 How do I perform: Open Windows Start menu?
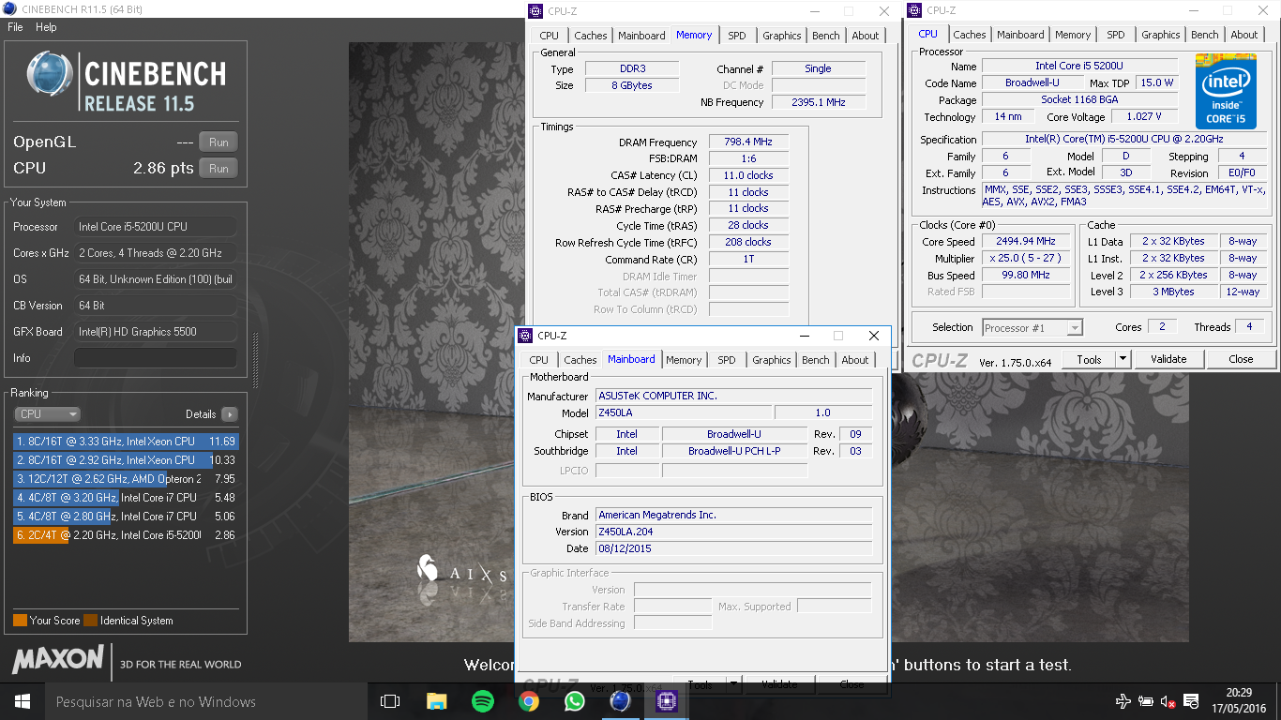pyautogui.click(x=23, y=701)
